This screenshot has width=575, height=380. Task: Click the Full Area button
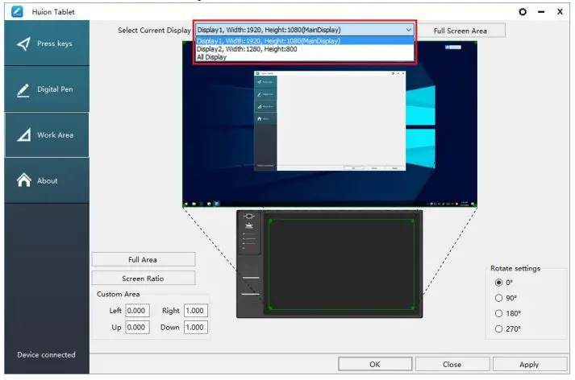[143, 259]
